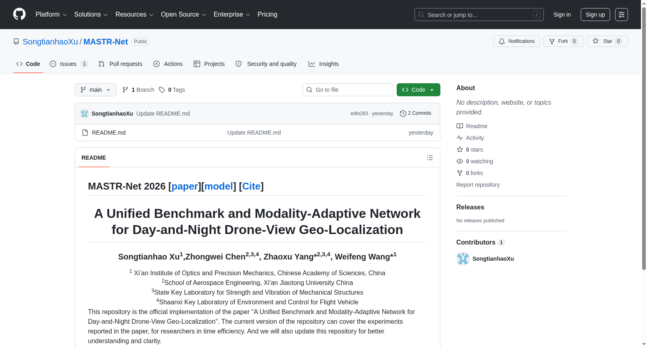Star the MASTR-Net repository
This screenshot has width=647, height=348.
pos(607,41)
